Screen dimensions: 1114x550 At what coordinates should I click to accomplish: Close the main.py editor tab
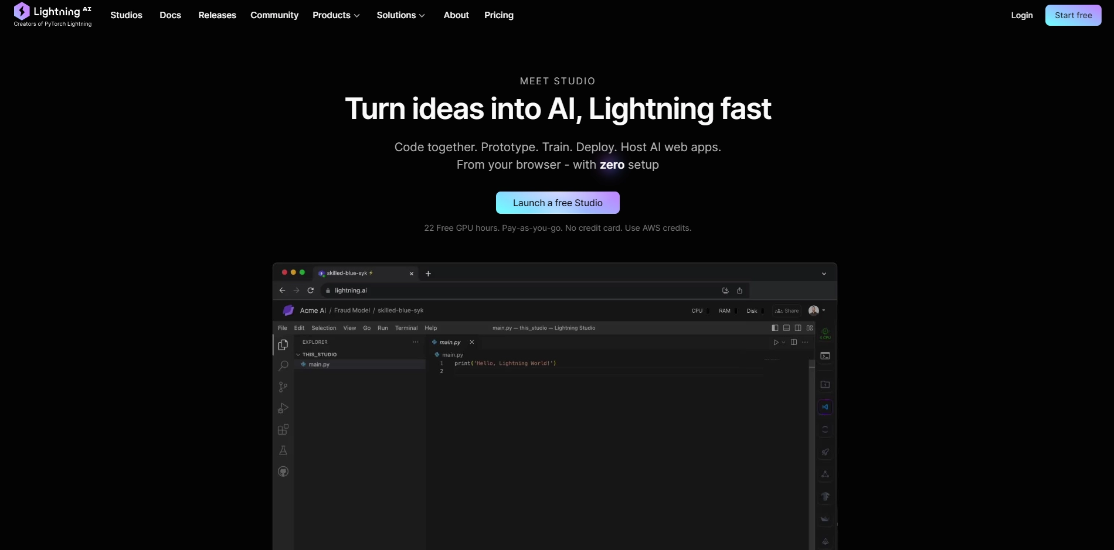click(x=471, y=342)
